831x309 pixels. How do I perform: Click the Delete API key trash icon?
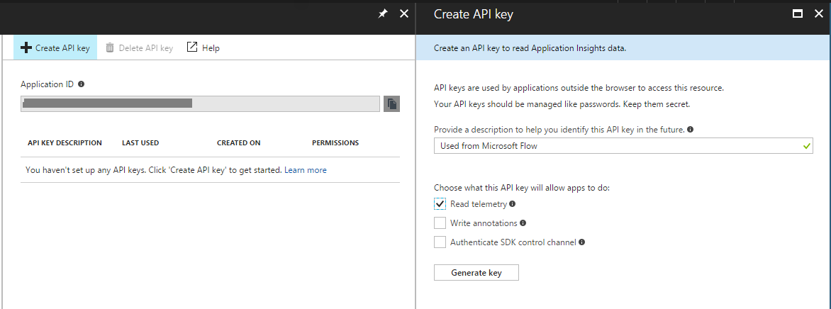(x=110, y=47)
